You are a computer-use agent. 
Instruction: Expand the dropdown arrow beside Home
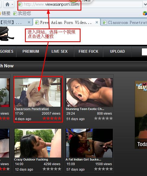12,5
